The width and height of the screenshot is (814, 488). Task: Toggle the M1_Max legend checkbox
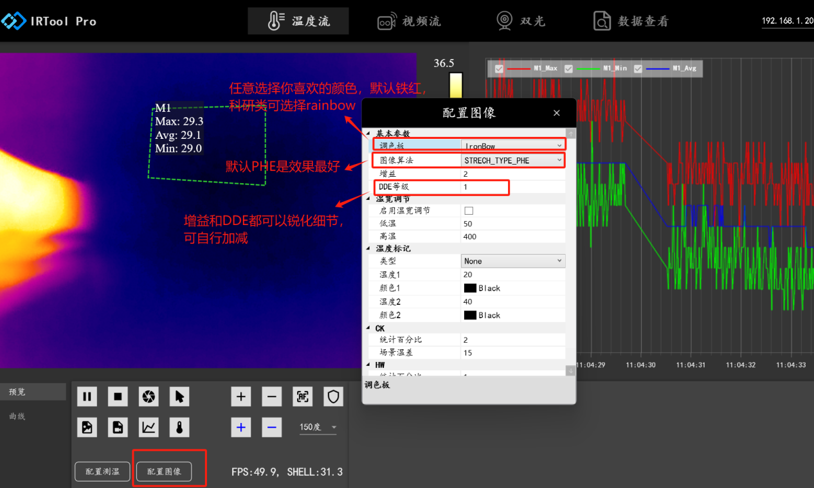(498, 68)
